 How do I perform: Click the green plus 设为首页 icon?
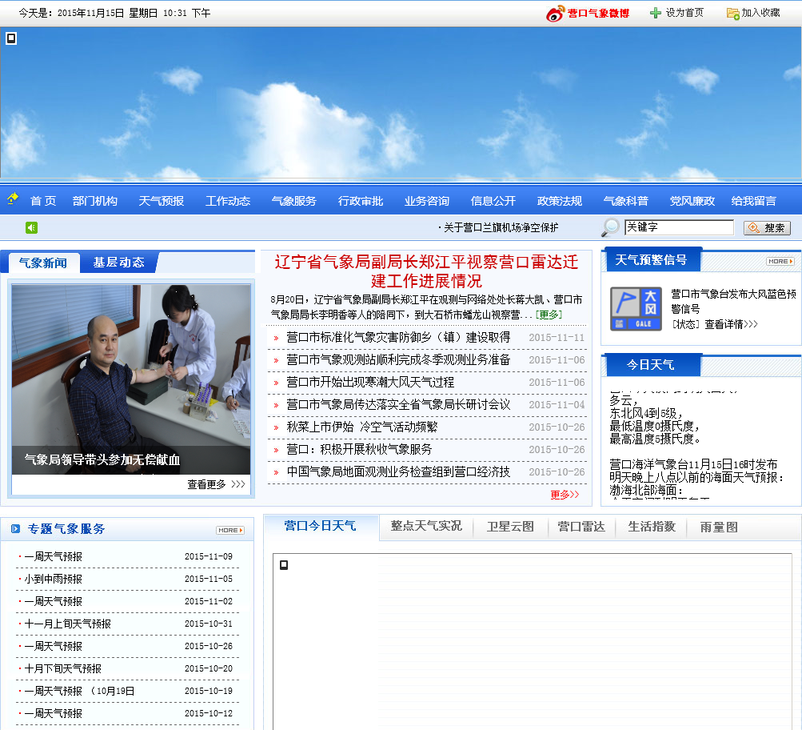tap(655, 13)
